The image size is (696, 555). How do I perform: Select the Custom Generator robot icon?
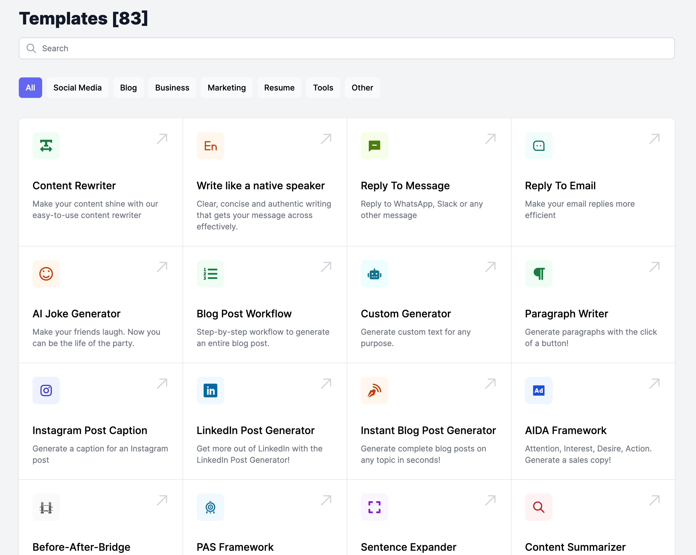pyautogui.click(x=374, y=274)
